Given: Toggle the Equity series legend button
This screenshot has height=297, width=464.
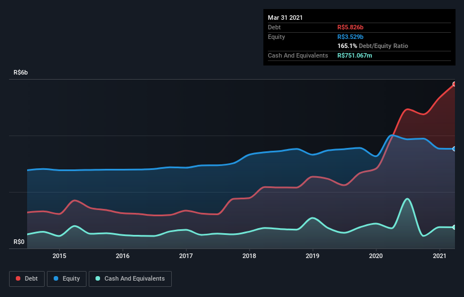Looking at the screenshot, I should (67, 279).
